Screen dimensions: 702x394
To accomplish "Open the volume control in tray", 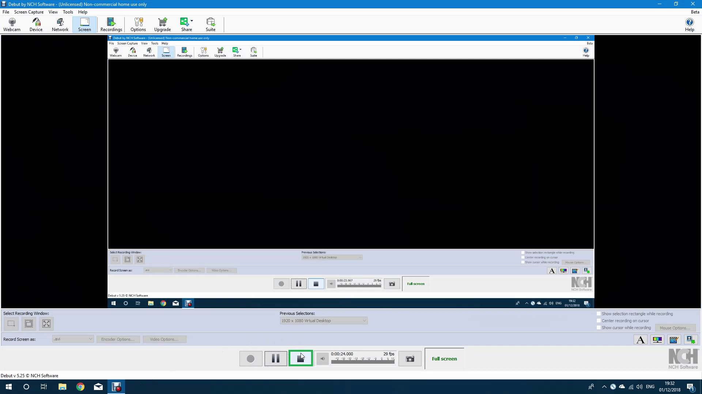I will coord(639,387).
